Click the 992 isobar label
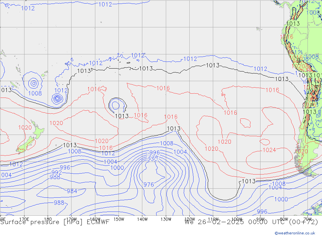 pos(57,172)
